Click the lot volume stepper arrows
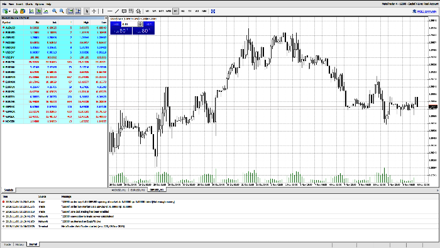This screenshot has width=440, height=248. [140, 24]
